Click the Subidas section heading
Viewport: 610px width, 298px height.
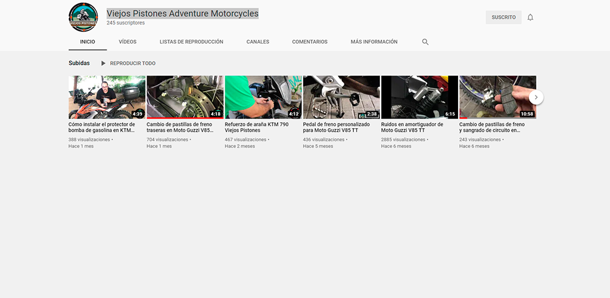79,63
